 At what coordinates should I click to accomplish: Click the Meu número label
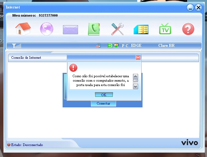(24, 15)
